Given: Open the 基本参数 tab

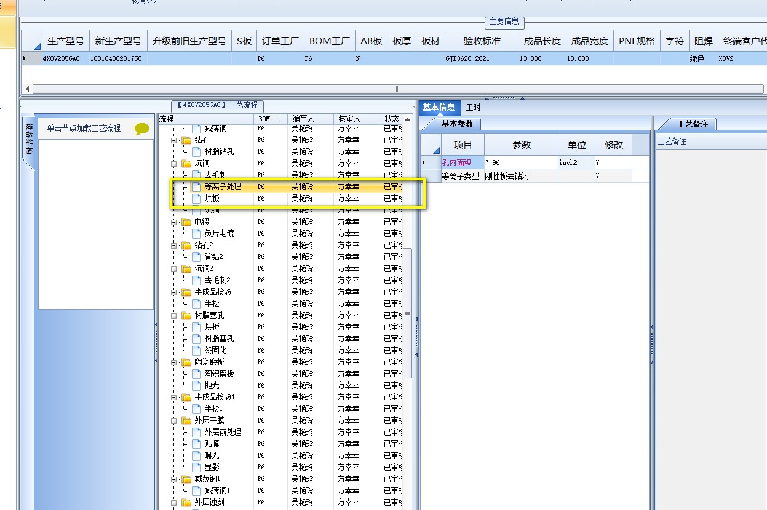Looking at the screenshot, I should coord(457,124).
